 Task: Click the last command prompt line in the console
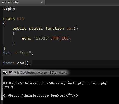click(x=40, y=95)
